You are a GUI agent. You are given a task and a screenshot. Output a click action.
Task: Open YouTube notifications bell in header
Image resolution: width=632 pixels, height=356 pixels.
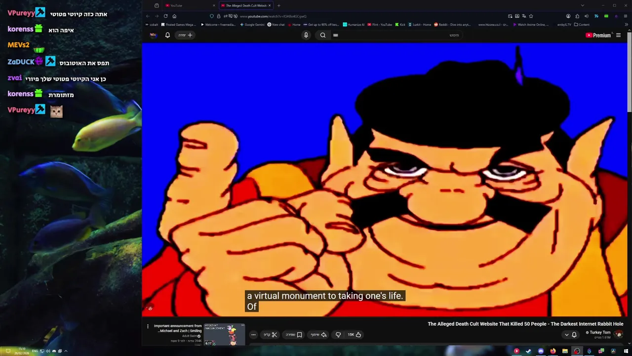click(x=167, y=35)
